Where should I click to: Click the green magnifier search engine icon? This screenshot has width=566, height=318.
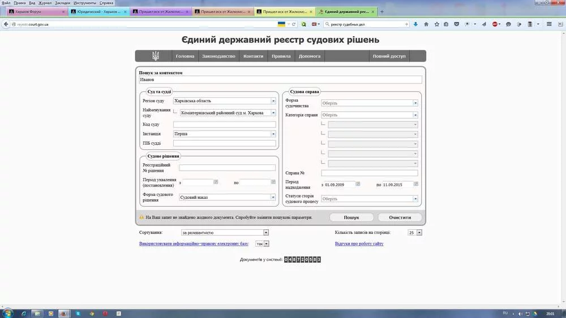303,24
